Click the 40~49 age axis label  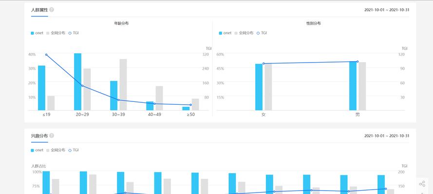tap(154, 114)
